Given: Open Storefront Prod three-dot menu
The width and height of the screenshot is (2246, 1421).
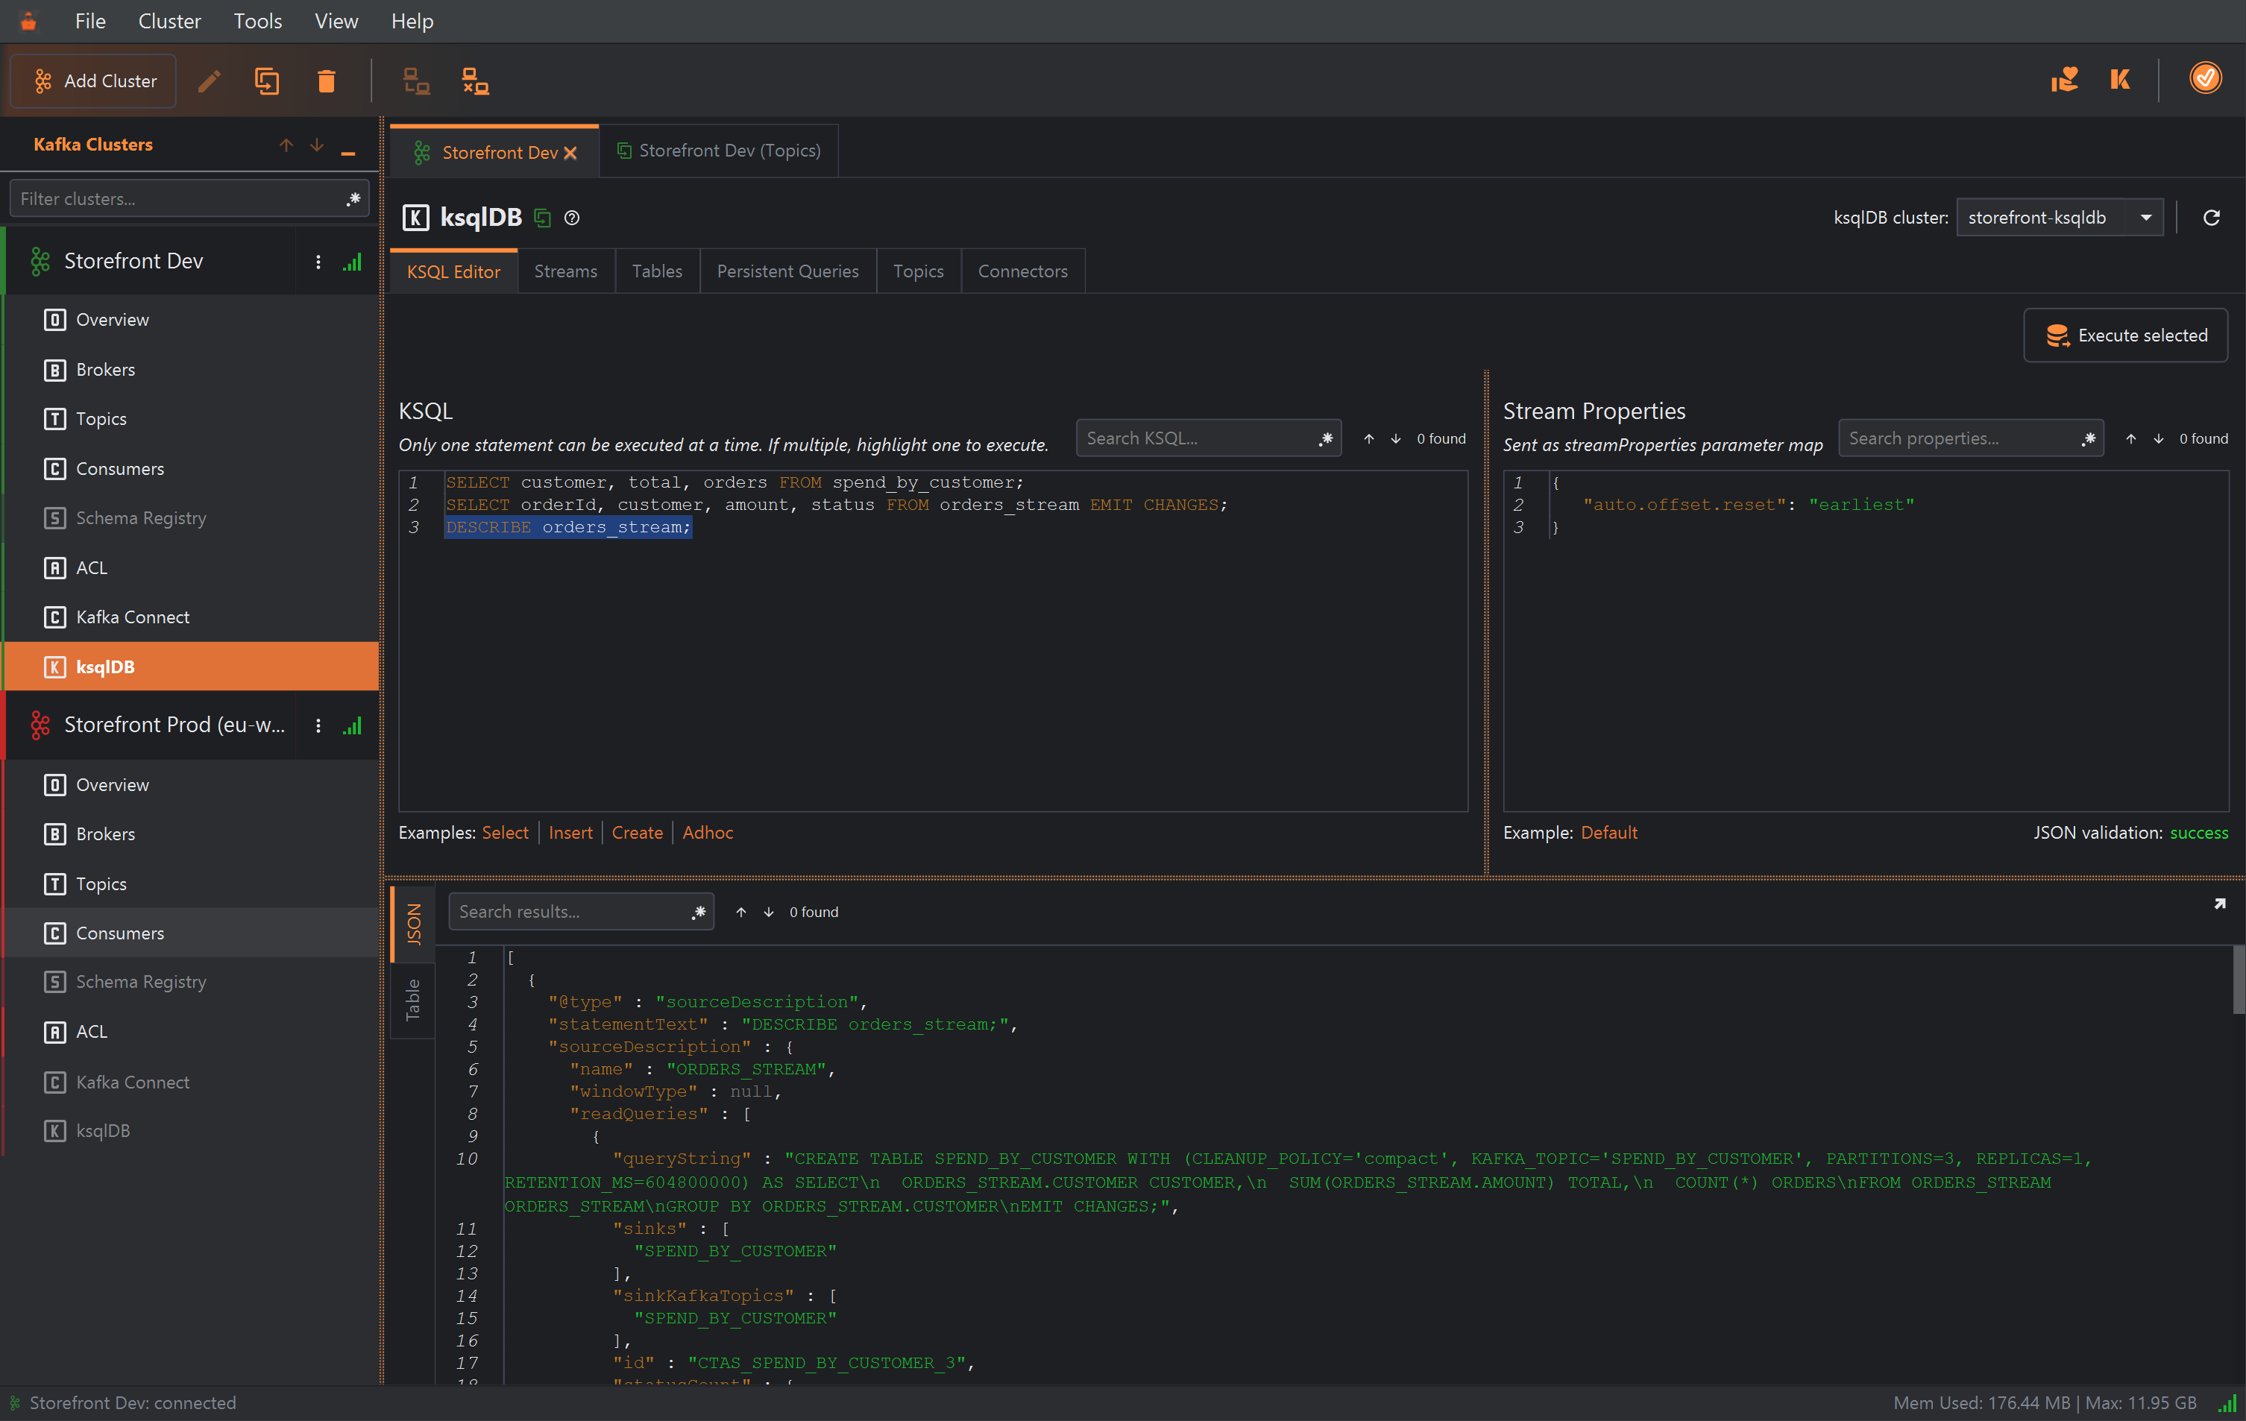Looking at the screenshot, I should (x=318, y=725).
